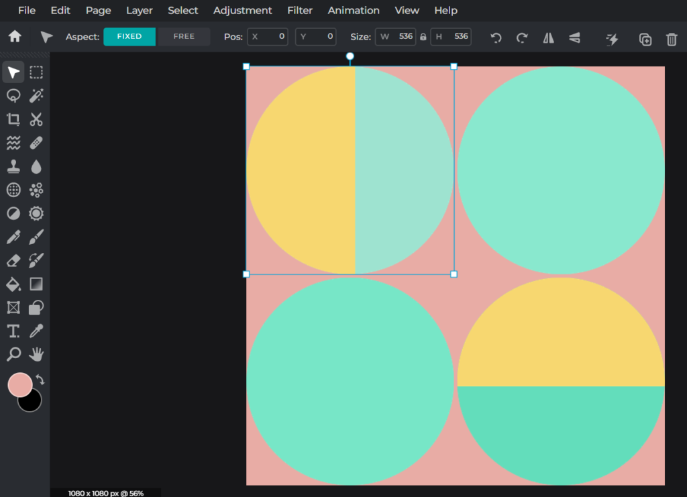Pick the Eyedropper tool
Screen dimensions: 687x497
(x=36, y=331)
